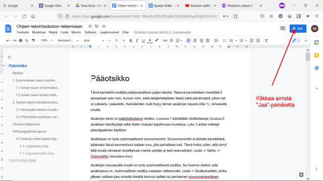Open the Lisää menu
The height and width of the screenshot is (181, 323).
pyautogui.click(x=64, y=32)
